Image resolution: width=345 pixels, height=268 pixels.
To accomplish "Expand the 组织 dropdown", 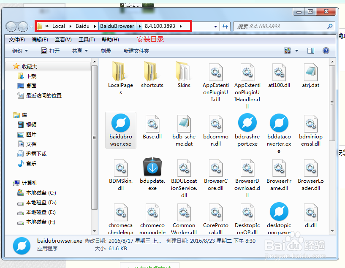I will (x=20, y=51).
